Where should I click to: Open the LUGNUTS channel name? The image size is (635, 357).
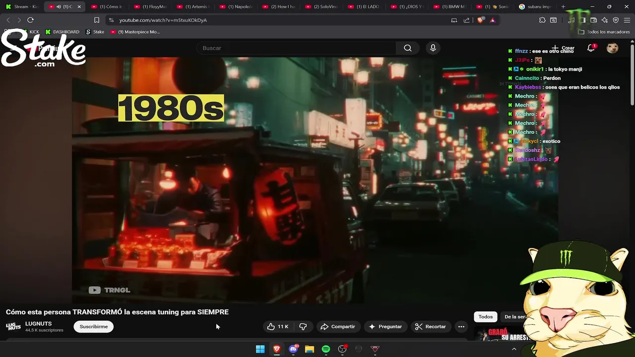[38, 323]
